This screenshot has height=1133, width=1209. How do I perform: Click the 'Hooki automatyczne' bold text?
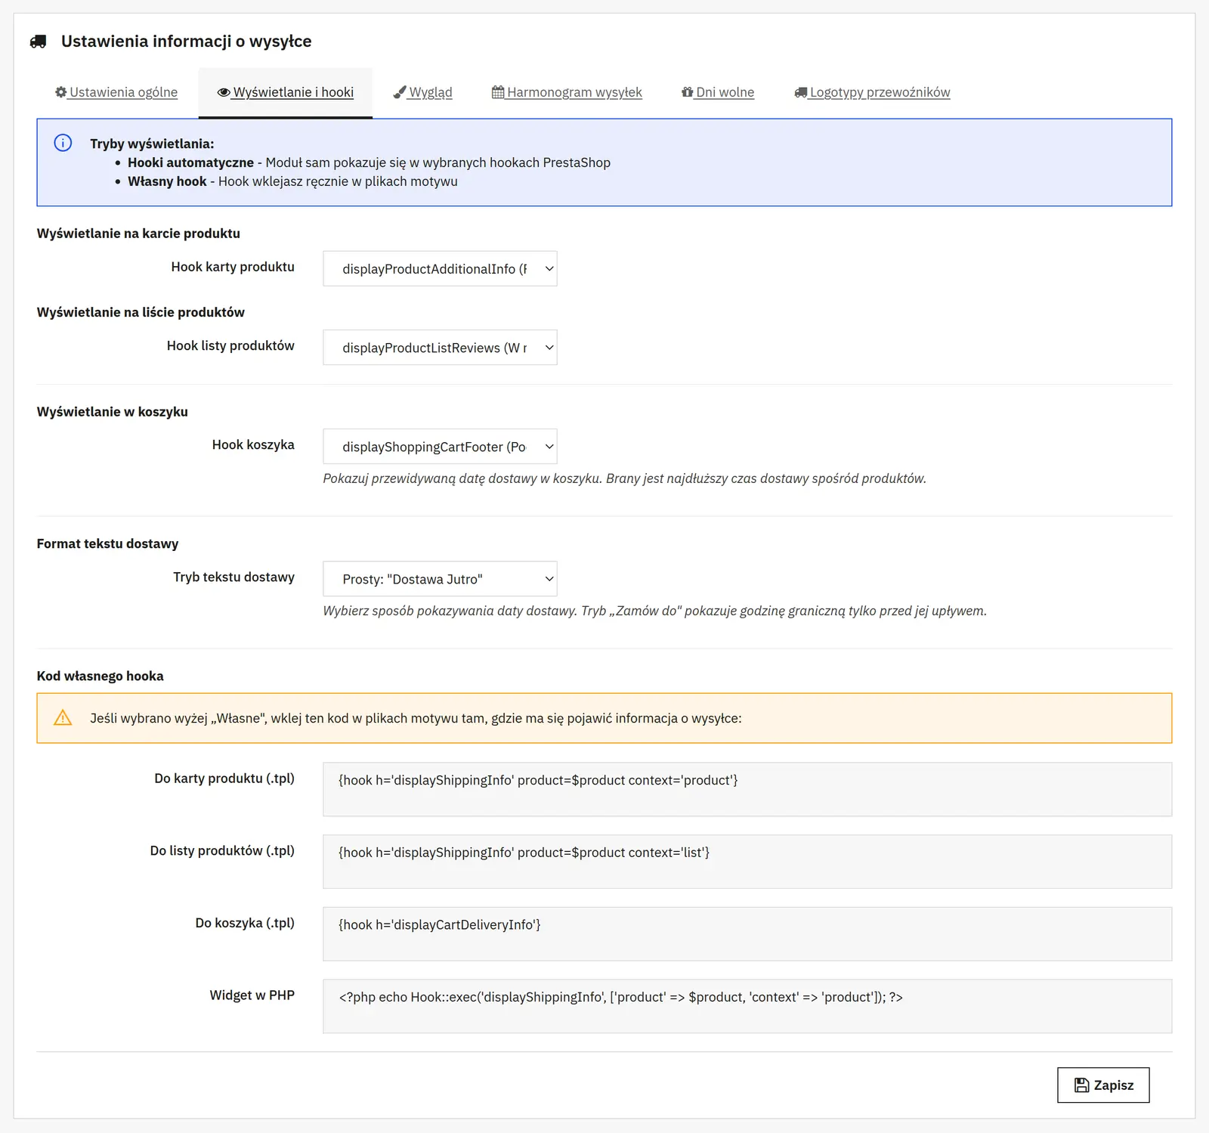[190, 163]
